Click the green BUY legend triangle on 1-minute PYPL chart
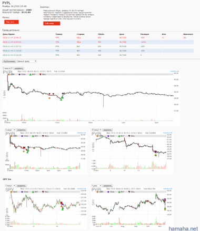The height and width of the screenshot is (231, 200). point(31,74)
